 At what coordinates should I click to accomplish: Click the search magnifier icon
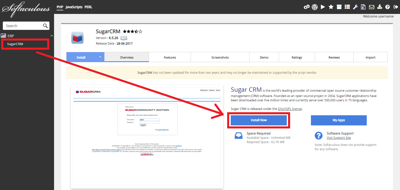click(45, 26)
